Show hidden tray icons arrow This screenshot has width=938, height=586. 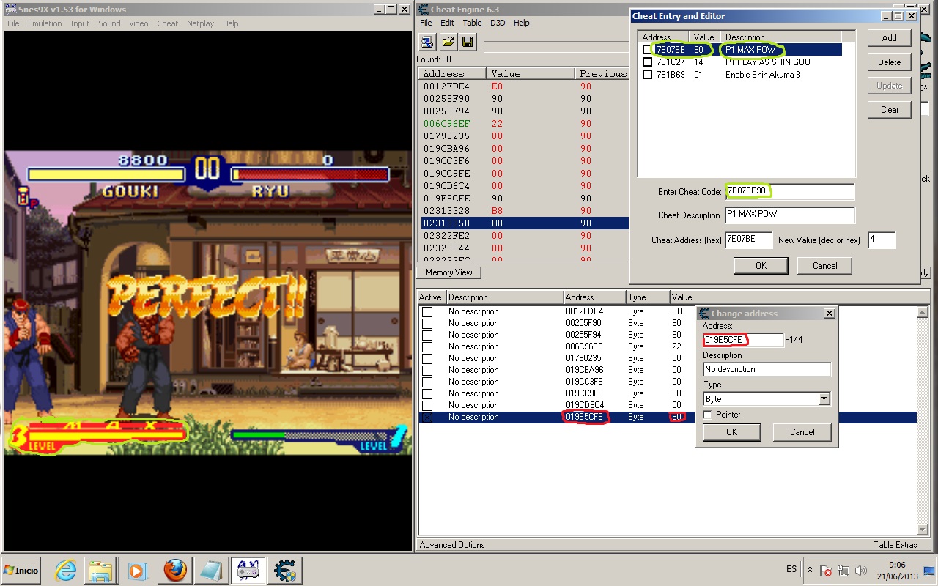pos(810,570)
